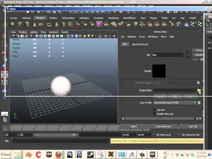
Task: Create a polygon torus from the shelf
Action: point(49,24)
